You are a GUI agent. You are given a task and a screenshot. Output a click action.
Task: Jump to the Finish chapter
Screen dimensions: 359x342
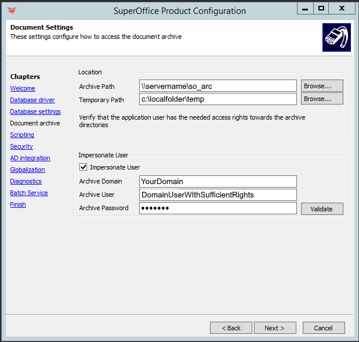tap(18, 204)
